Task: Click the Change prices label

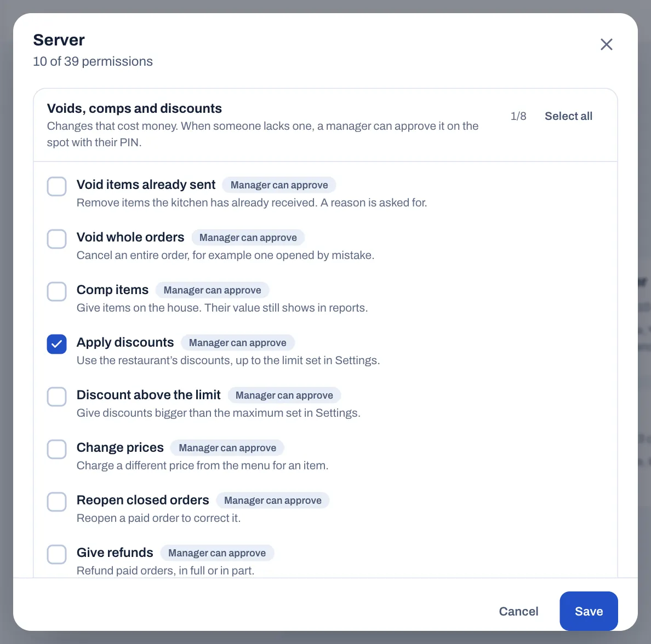Action: pos(120,448)
